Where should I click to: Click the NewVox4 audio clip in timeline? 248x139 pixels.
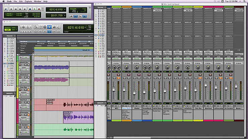70,105
